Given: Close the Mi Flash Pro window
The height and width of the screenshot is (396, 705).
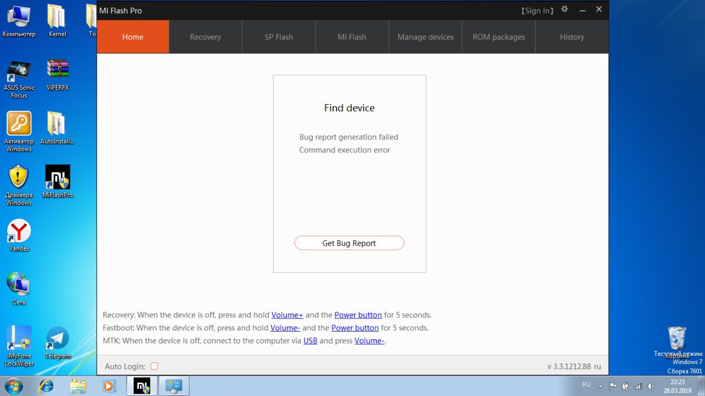Looking at the screenshot, I should [x=599, y=9].
